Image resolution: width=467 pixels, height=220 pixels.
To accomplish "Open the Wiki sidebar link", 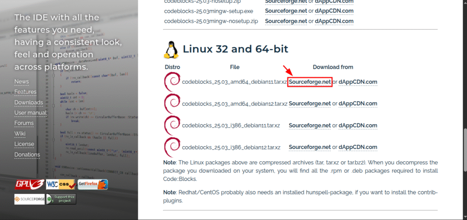I will click(20, 133).
